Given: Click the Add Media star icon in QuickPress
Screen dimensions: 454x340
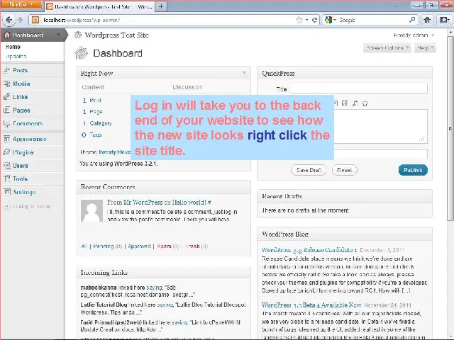Looking at the screenshot, I should (x=365, y=103).
